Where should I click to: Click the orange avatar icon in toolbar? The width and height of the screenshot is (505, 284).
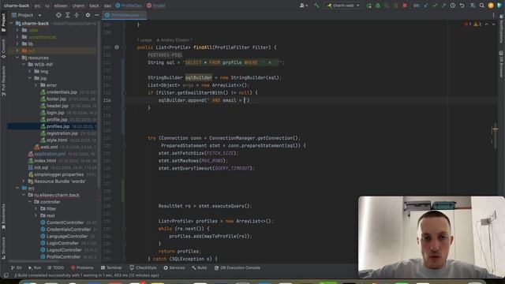tap(491, 6)
